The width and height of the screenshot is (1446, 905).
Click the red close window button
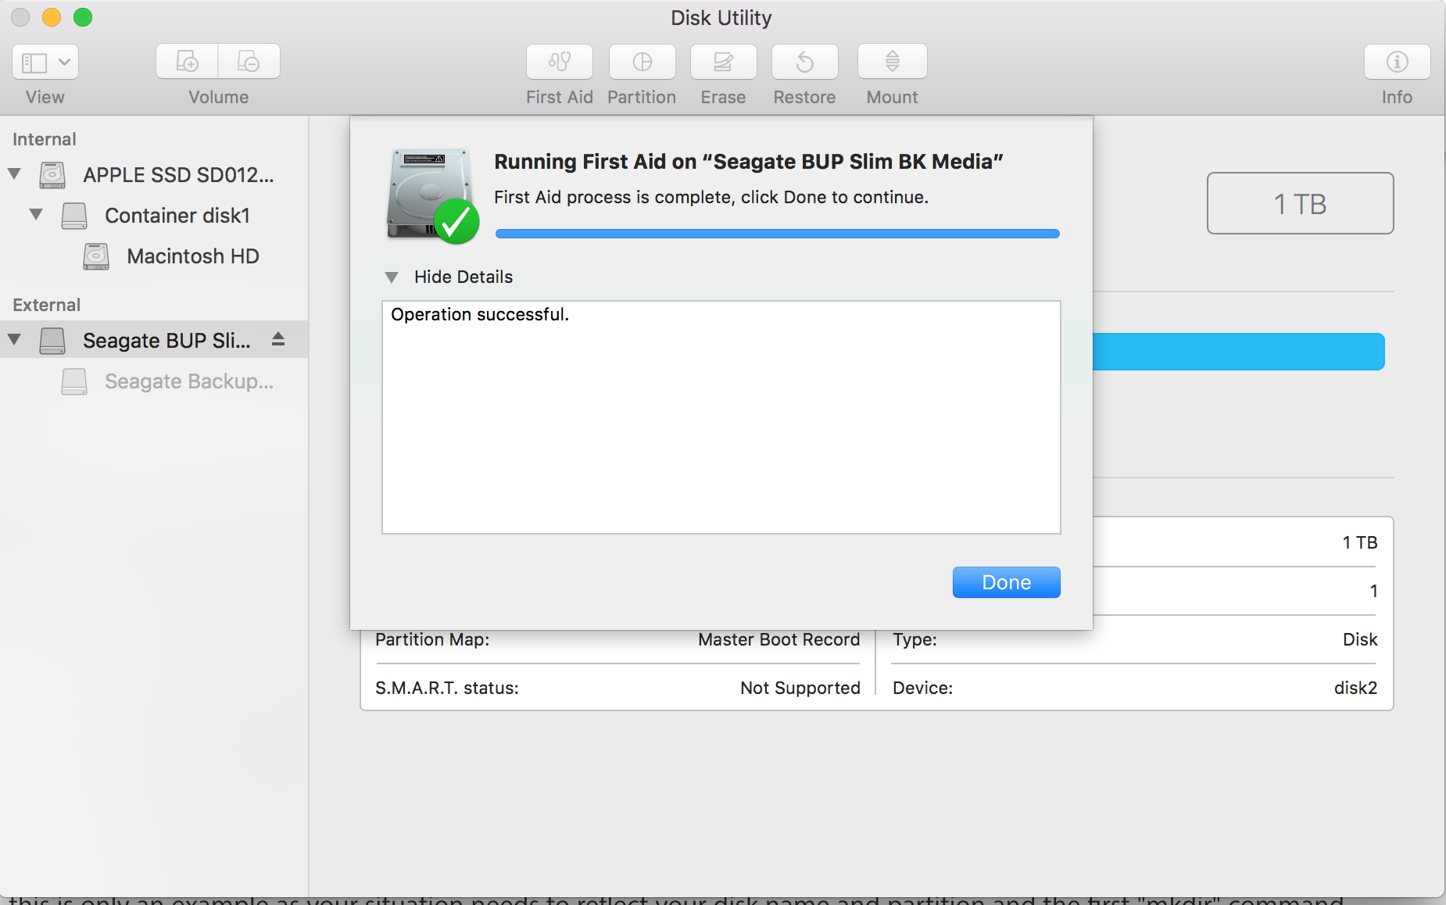20,17
